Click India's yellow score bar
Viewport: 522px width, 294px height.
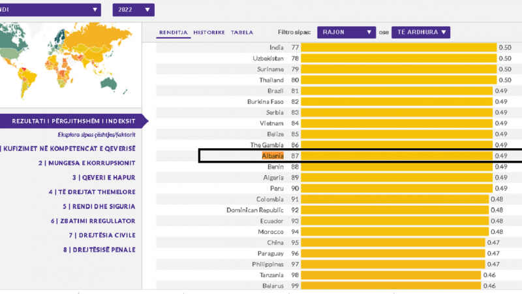click(x=398, y=48)
